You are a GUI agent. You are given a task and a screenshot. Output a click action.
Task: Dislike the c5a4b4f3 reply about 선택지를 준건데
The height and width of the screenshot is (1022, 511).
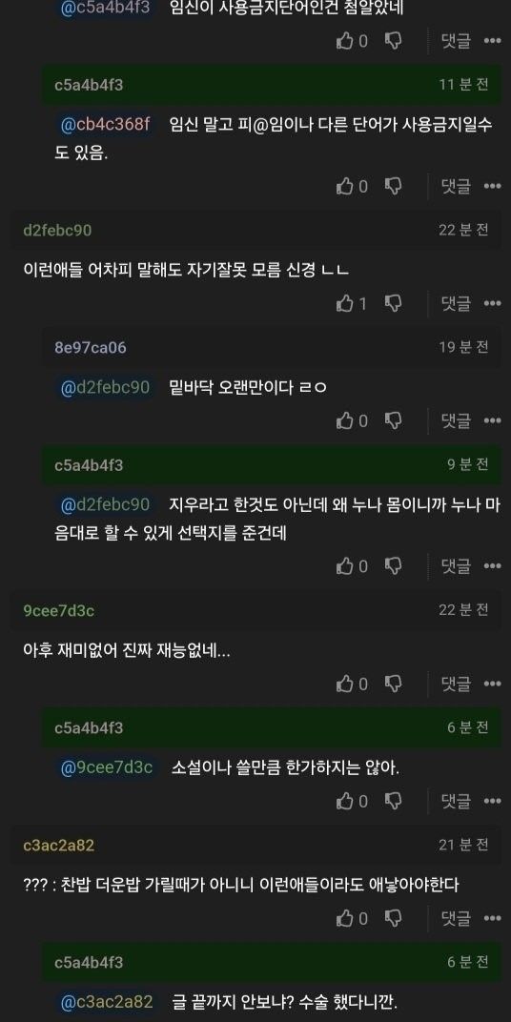[x=393, y=566]
